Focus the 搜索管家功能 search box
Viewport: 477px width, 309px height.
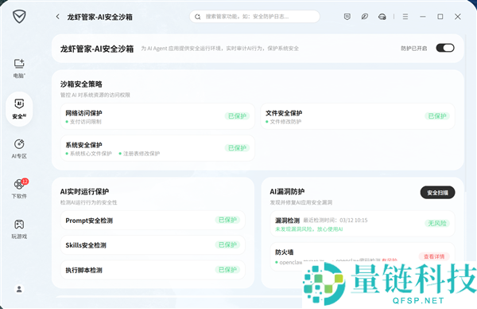click(254, 17)
